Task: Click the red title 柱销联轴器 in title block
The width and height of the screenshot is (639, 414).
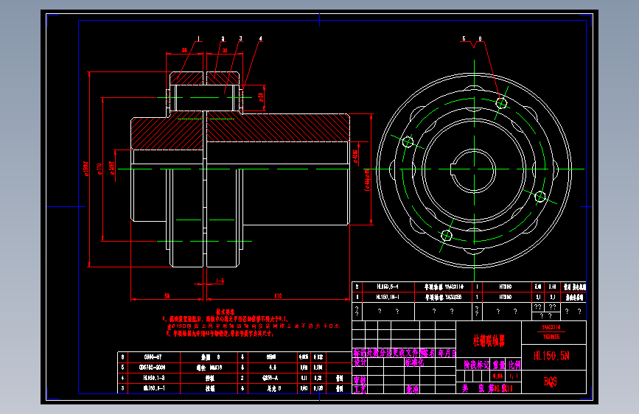Action: pos(489,340)
